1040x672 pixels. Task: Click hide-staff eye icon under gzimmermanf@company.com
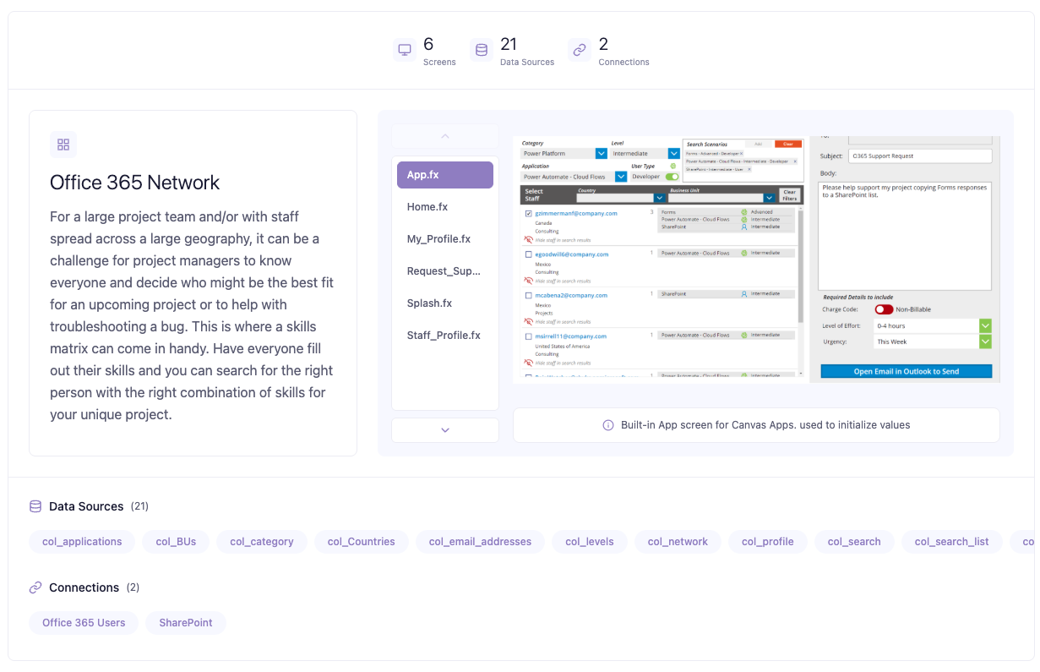(x=528, y=240)
